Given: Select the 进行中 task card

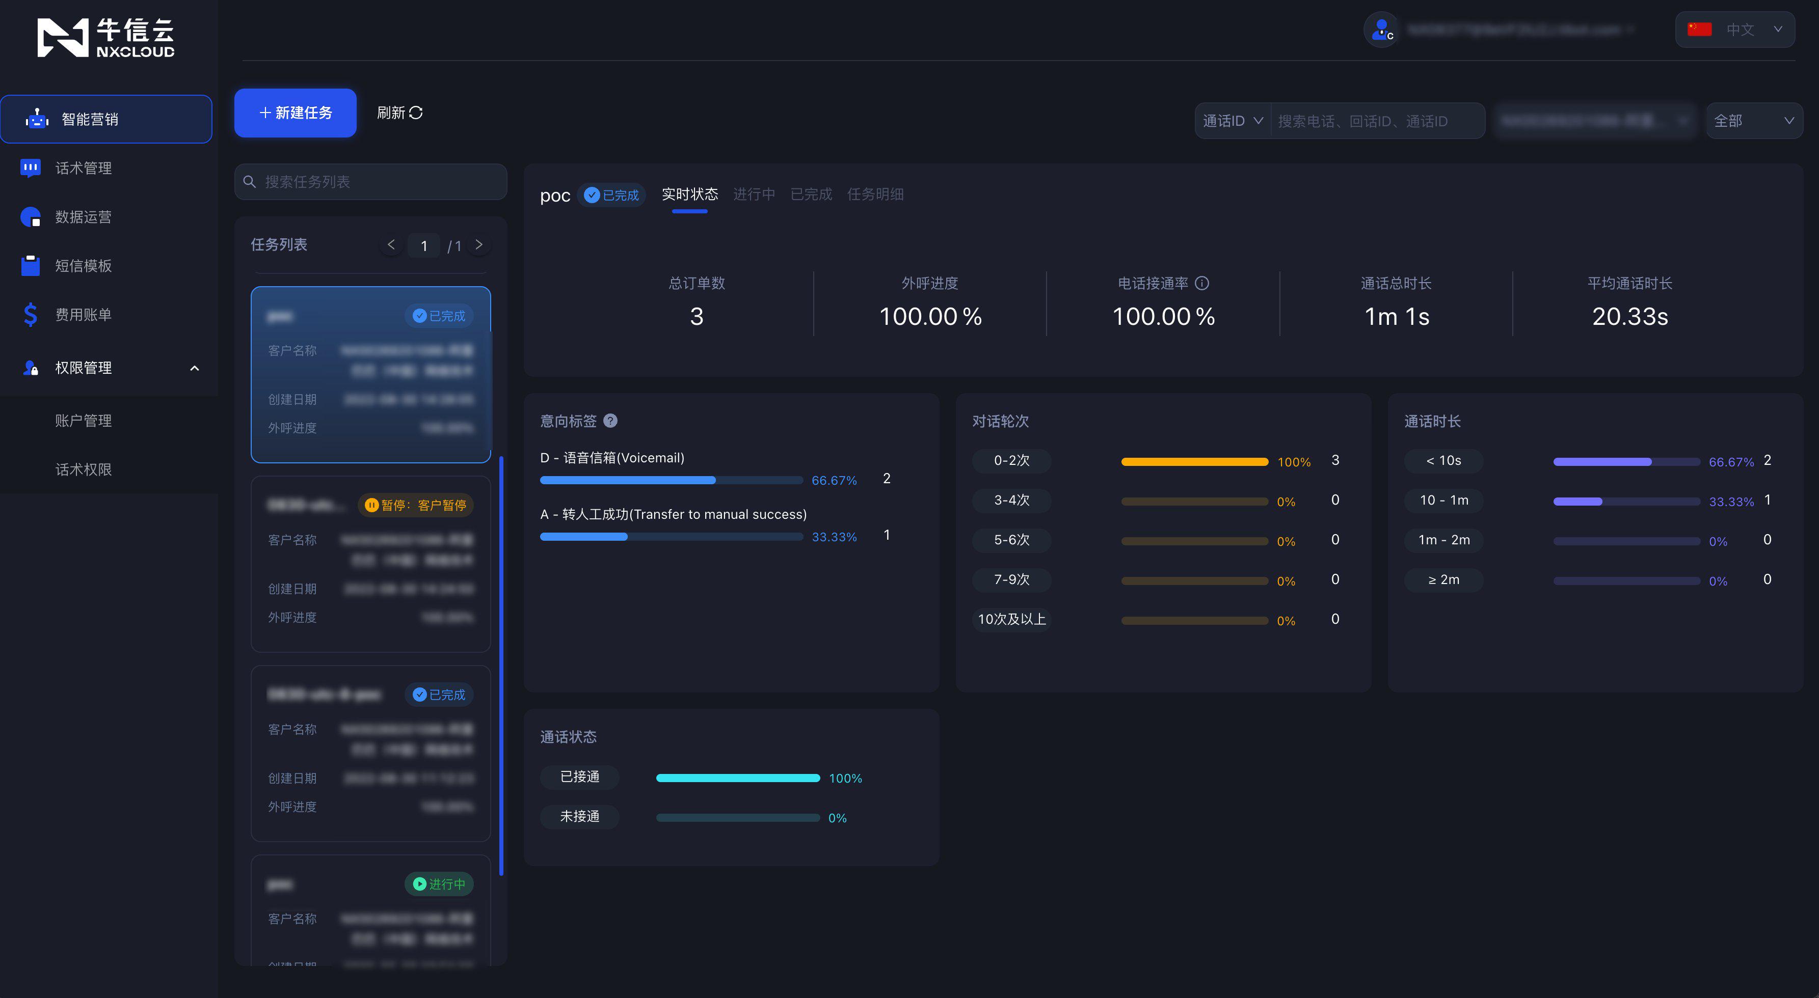Looking at the screenshot, I should [371, 910].
